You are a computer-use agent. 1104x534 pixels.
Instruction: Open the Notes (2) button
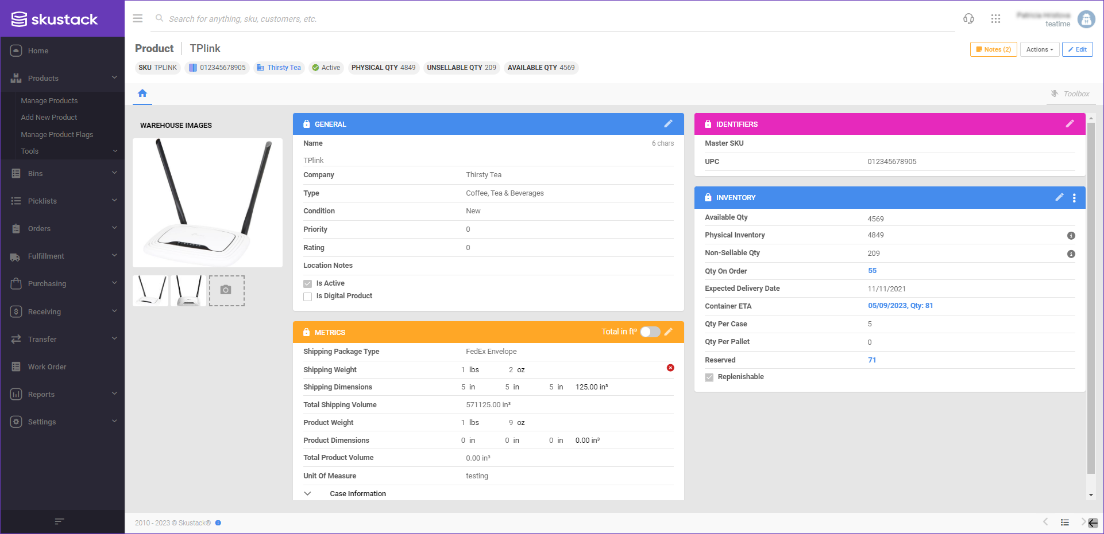[x=994, y=49]
